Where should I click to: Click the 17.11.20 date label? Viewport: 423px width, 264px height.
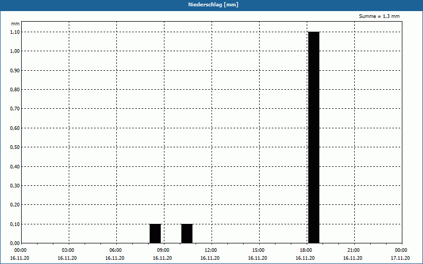(400, 258)
